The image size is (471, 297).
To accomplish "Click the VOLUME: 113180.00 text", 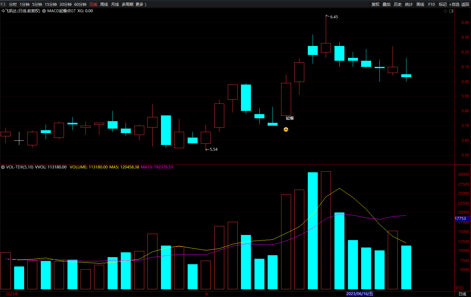I will coord(89,167).
